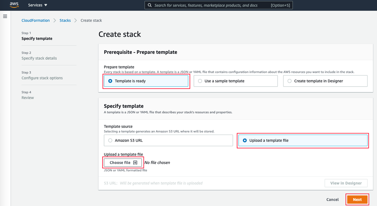Go to the Stacks breadcrumb link
This screenshot has width=377, height=206.
[x=65, y=20]
